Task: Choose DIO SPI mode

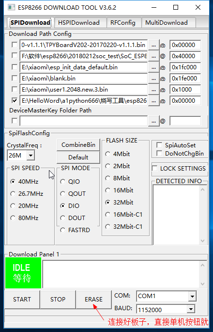Action: tap(70, 206)
